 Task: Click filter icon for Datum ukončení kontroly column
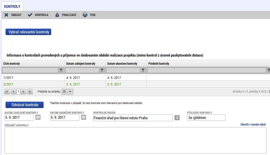click(143, 70)
